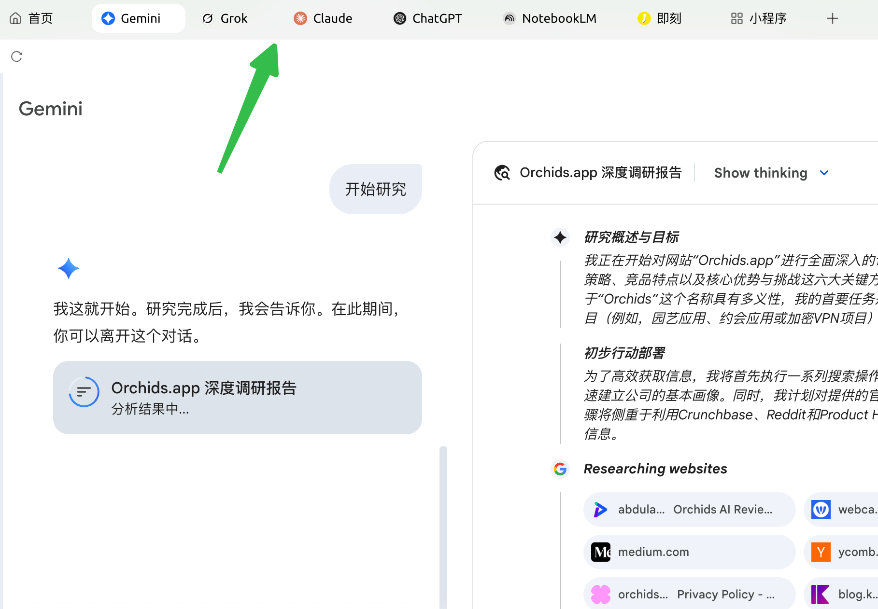Click the 即刻 yellow logo icon

(x=644, y=18)
